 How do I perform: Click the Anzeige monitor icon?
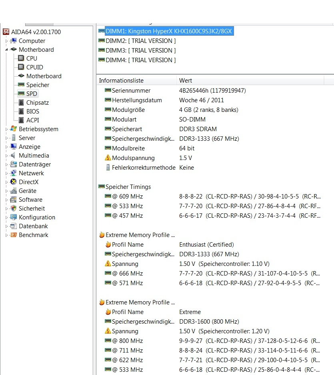point(14,147)
